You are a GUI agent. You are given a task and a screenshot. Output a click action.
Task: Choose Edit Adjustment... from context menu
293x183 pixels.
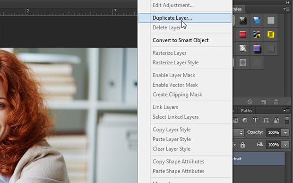tap(185, 5)
